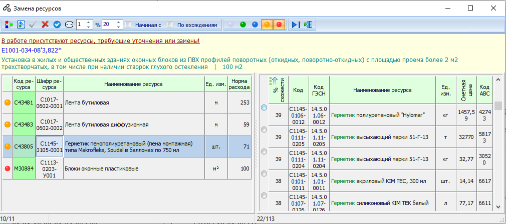The image size is (506, 224).
Task: Decrease the stepper value showing 1
Action: [x=88, y=26]
